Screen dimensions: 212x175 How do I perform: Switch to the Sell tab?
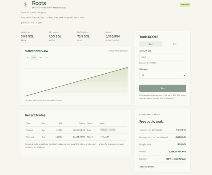[175, 44]
